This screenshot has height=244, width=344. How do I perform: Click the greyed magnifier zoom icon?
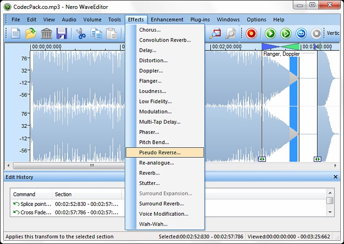point(231,34)
